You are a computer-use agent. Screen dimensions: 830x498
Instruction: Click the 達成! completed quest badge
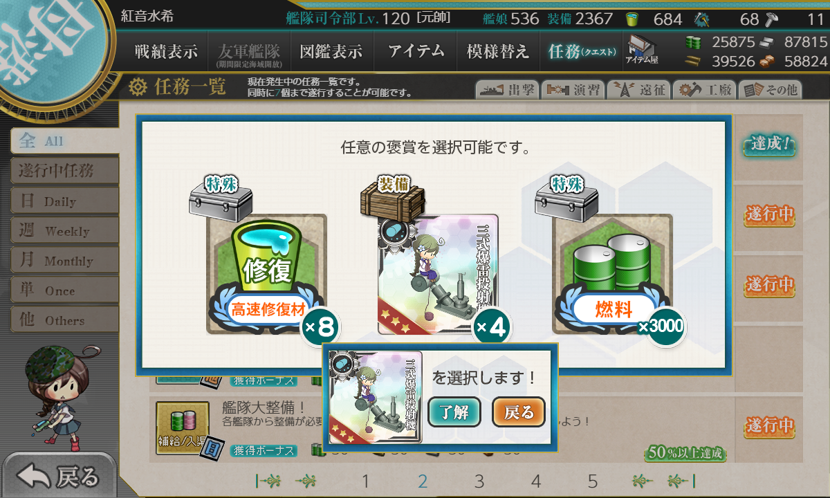pos(769,145)
